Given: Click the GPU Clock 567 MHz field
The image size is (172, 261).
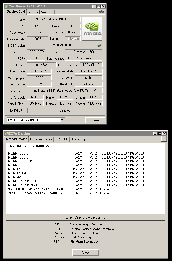Looking at the screenshot, I should pyautogui.click(x=35, y=97).
